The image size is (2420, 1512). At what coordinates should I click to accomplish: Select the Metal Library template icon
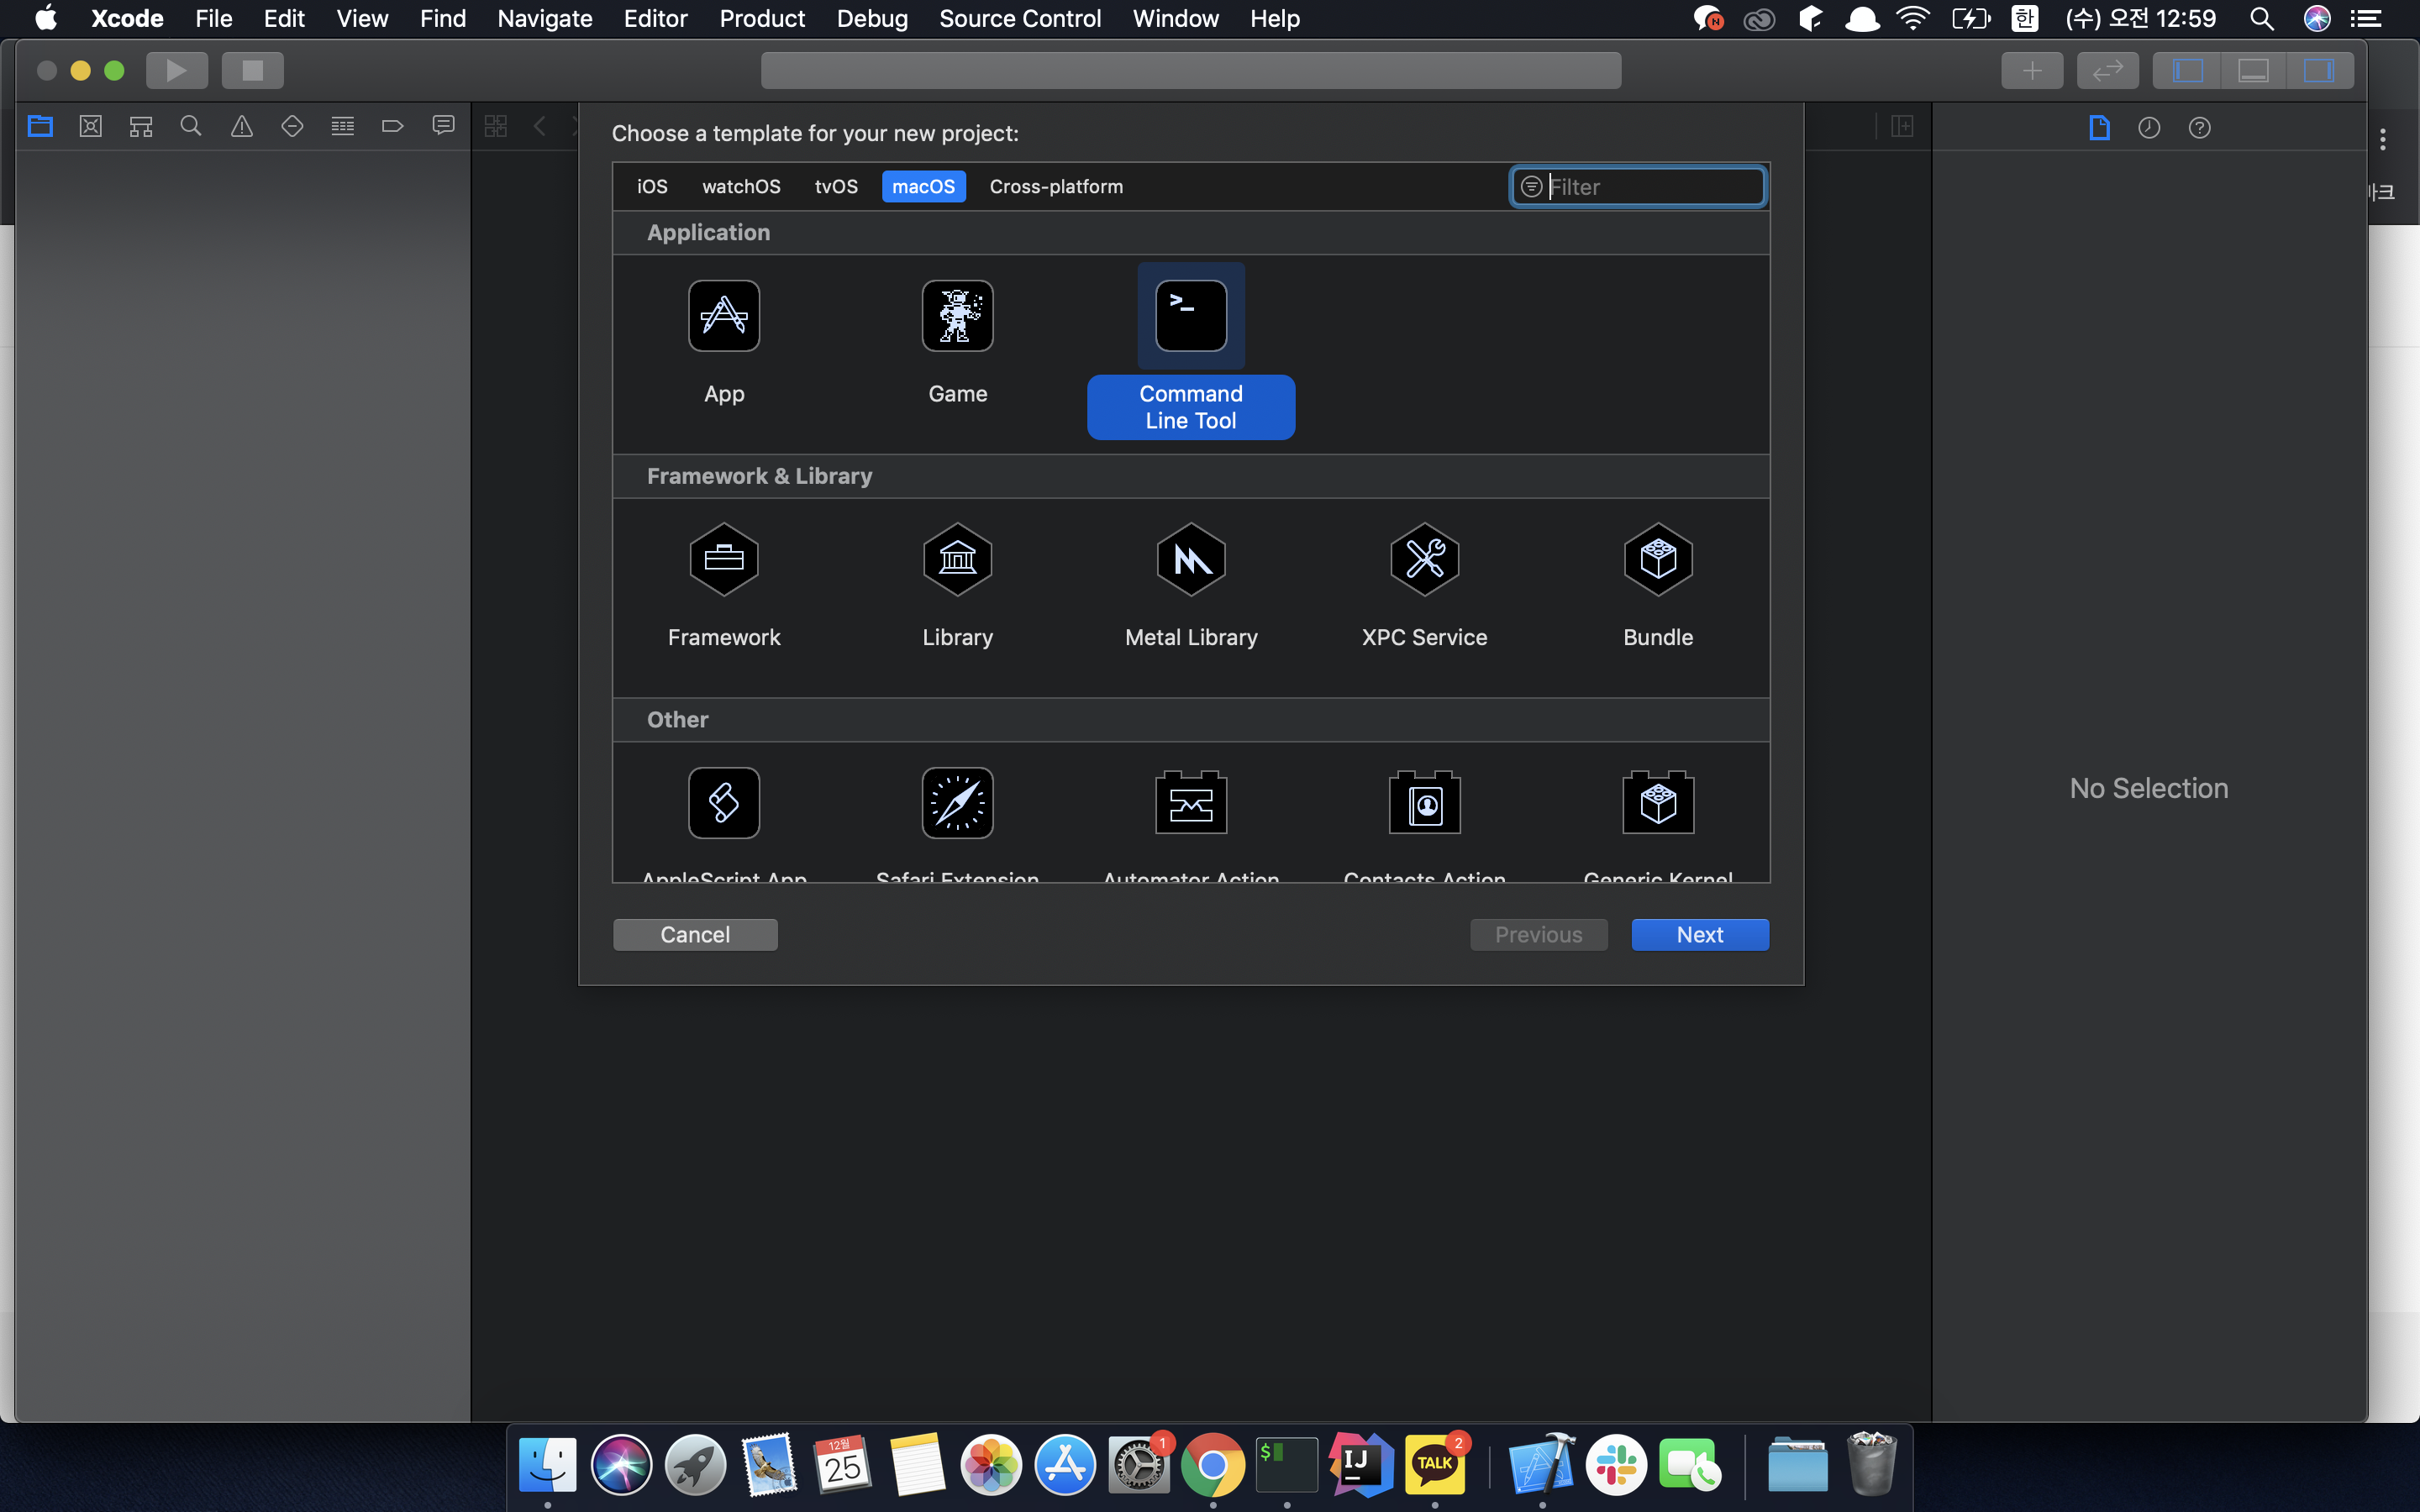pos(1190,559)
